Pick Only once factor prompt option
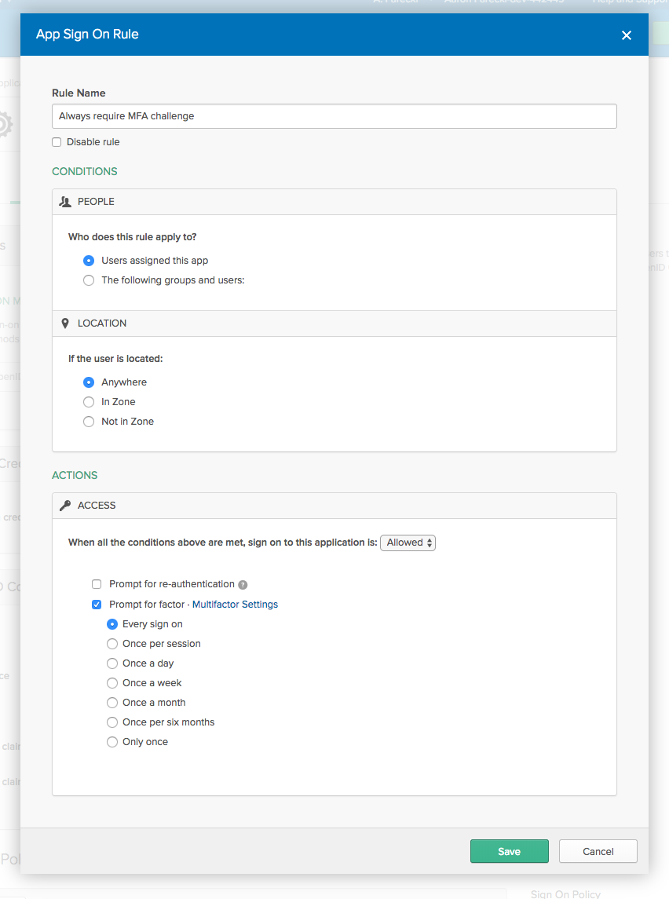Image resolution: width=669 pixels, height=899 pixels. click(112, 742)
